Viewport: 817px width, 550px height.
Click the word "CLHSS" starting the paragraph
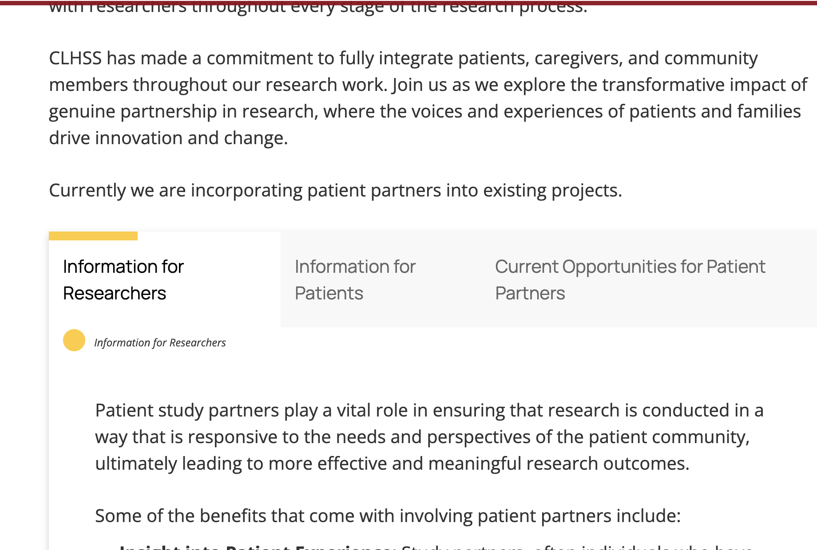[x=75, y=59]
